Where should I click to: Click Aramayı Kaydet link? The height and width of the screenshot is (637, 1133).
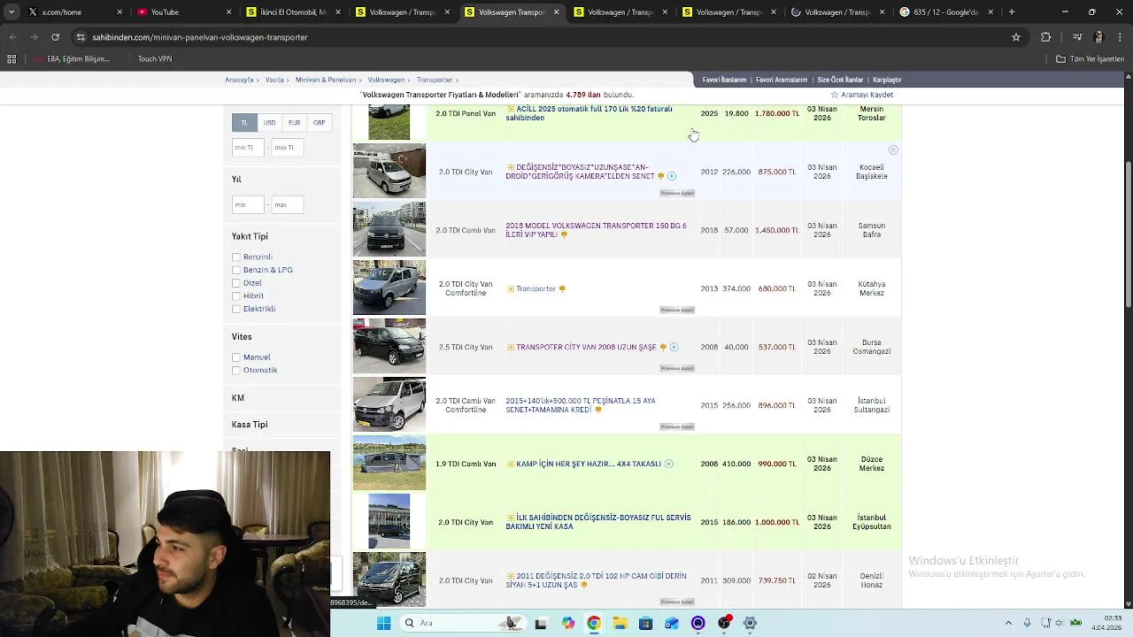867,95
